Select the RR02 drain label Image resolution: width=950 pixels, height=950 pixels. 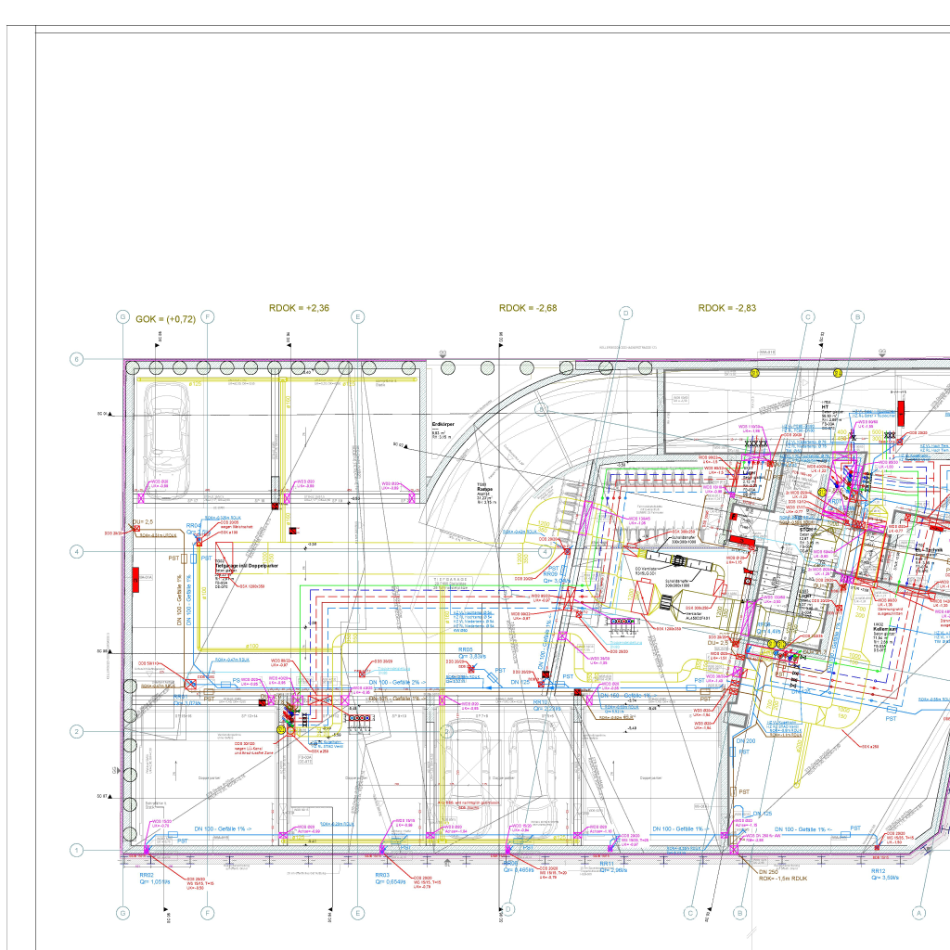(x=146, y=875)
